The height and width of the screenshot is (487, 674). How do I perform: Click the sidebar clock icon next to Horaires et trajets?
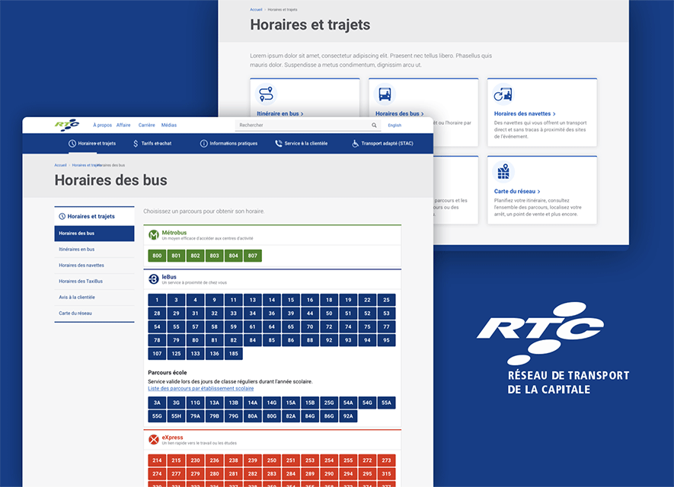[x=62, y=216]
